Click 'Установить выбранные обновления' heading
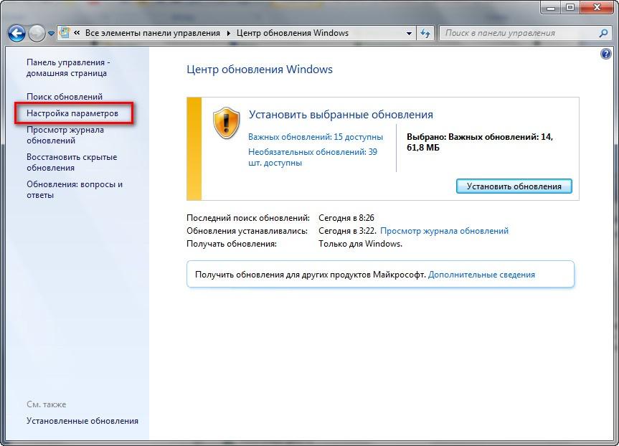This screenshot has height=446, width=619. pos(341,115)
